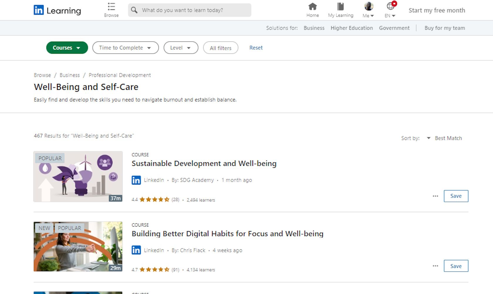
Task: Click '4 weeks ago' text
Action: coord(227,250)
